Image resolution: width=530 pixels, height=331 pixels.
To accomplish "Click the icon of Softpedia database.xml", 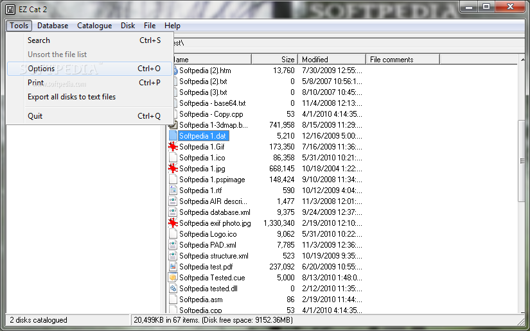I will pyautogui.click(x=173, y=212).
